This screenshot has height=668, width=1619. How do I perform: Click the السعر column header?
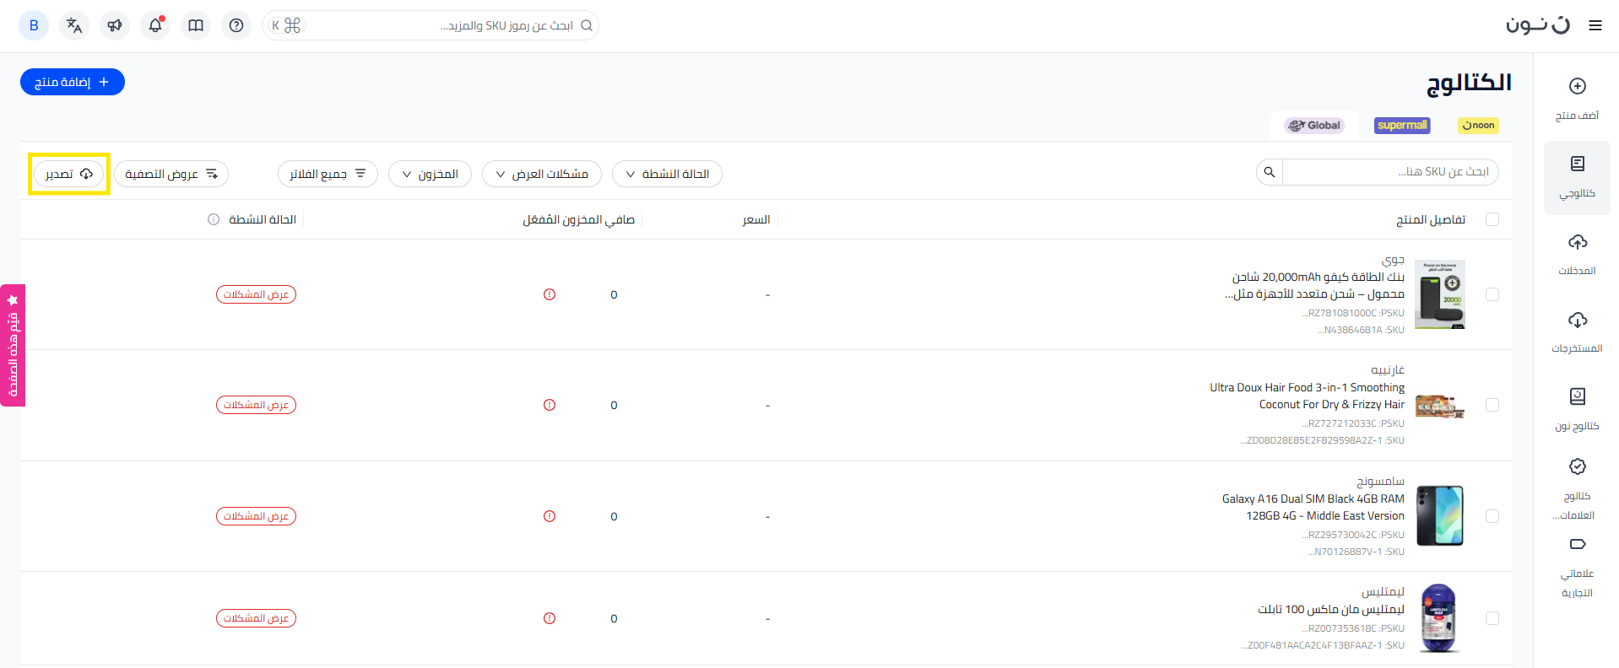756,219
